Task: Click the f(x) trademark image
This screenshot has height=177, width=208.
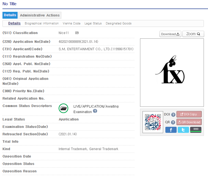Action: point(172,73)
